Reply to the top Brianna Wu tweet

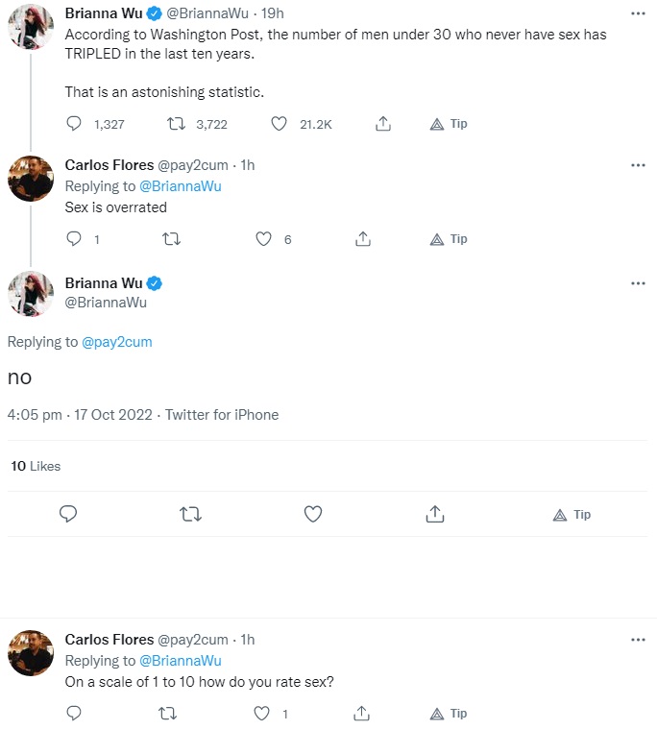point(74,124)
